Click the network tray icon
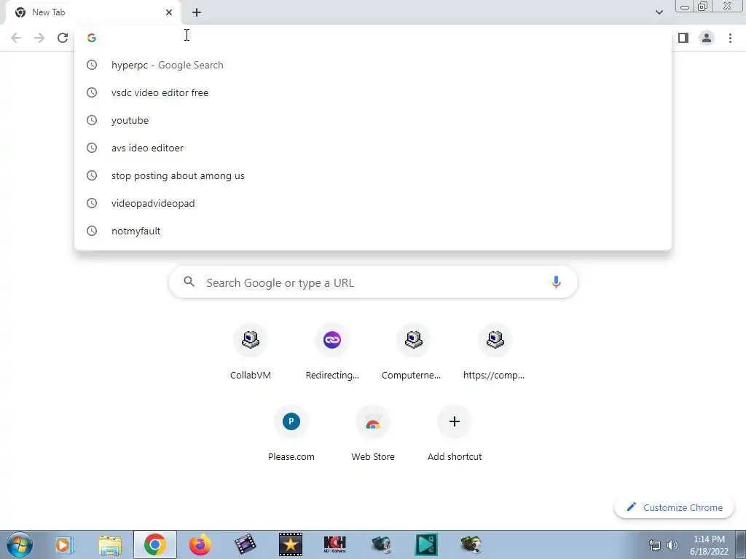 tap(655, 545)
